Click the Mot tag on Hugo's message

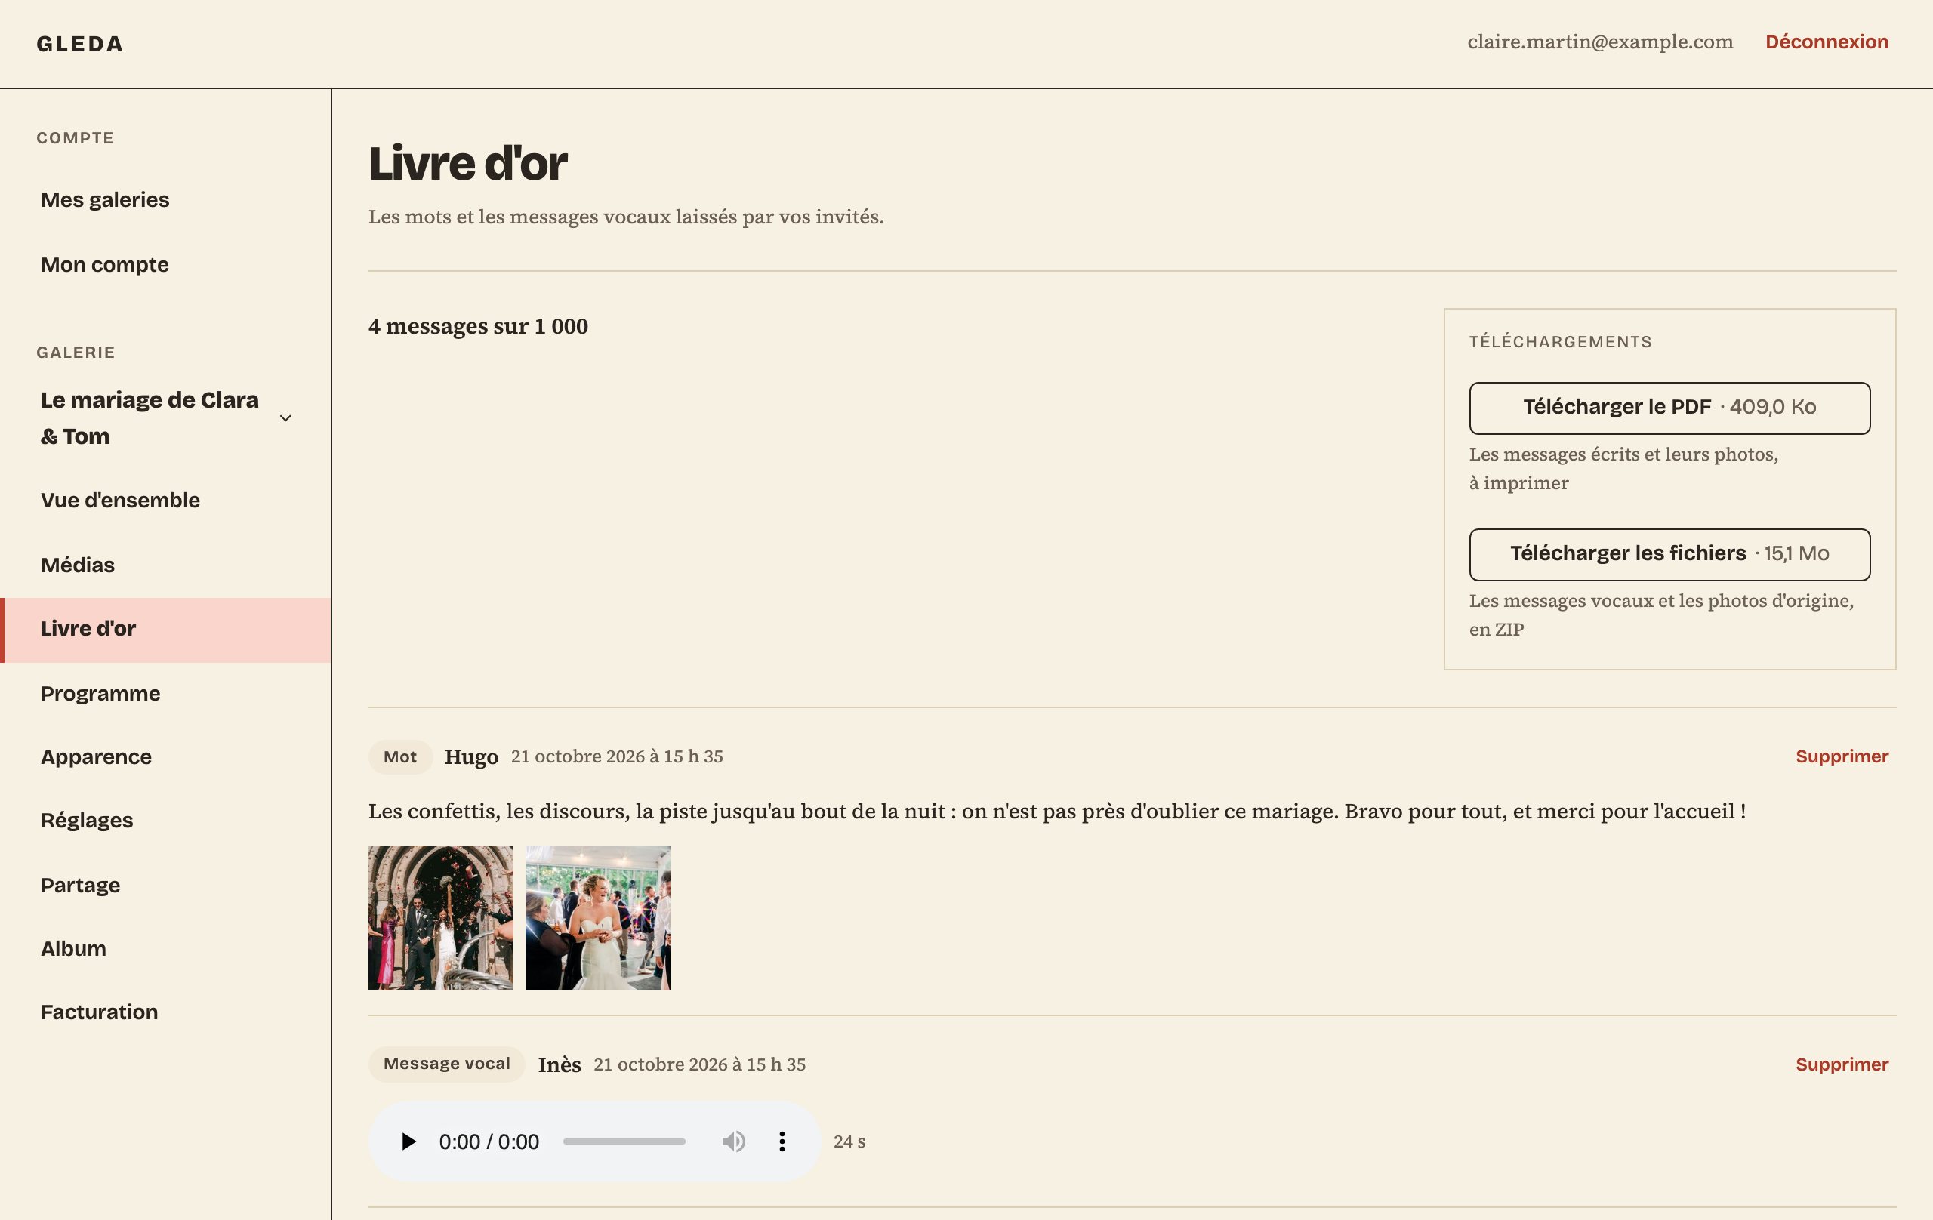pos(399,757)
